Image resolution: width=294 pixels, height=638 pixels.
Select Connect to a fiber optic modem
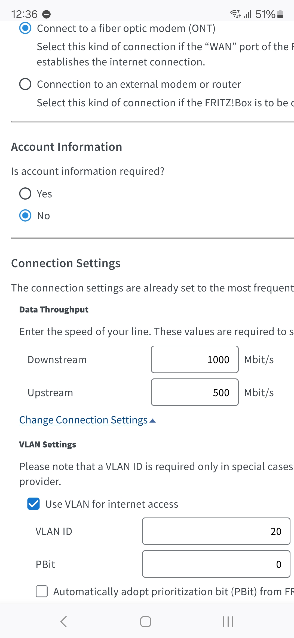point(25,28)
